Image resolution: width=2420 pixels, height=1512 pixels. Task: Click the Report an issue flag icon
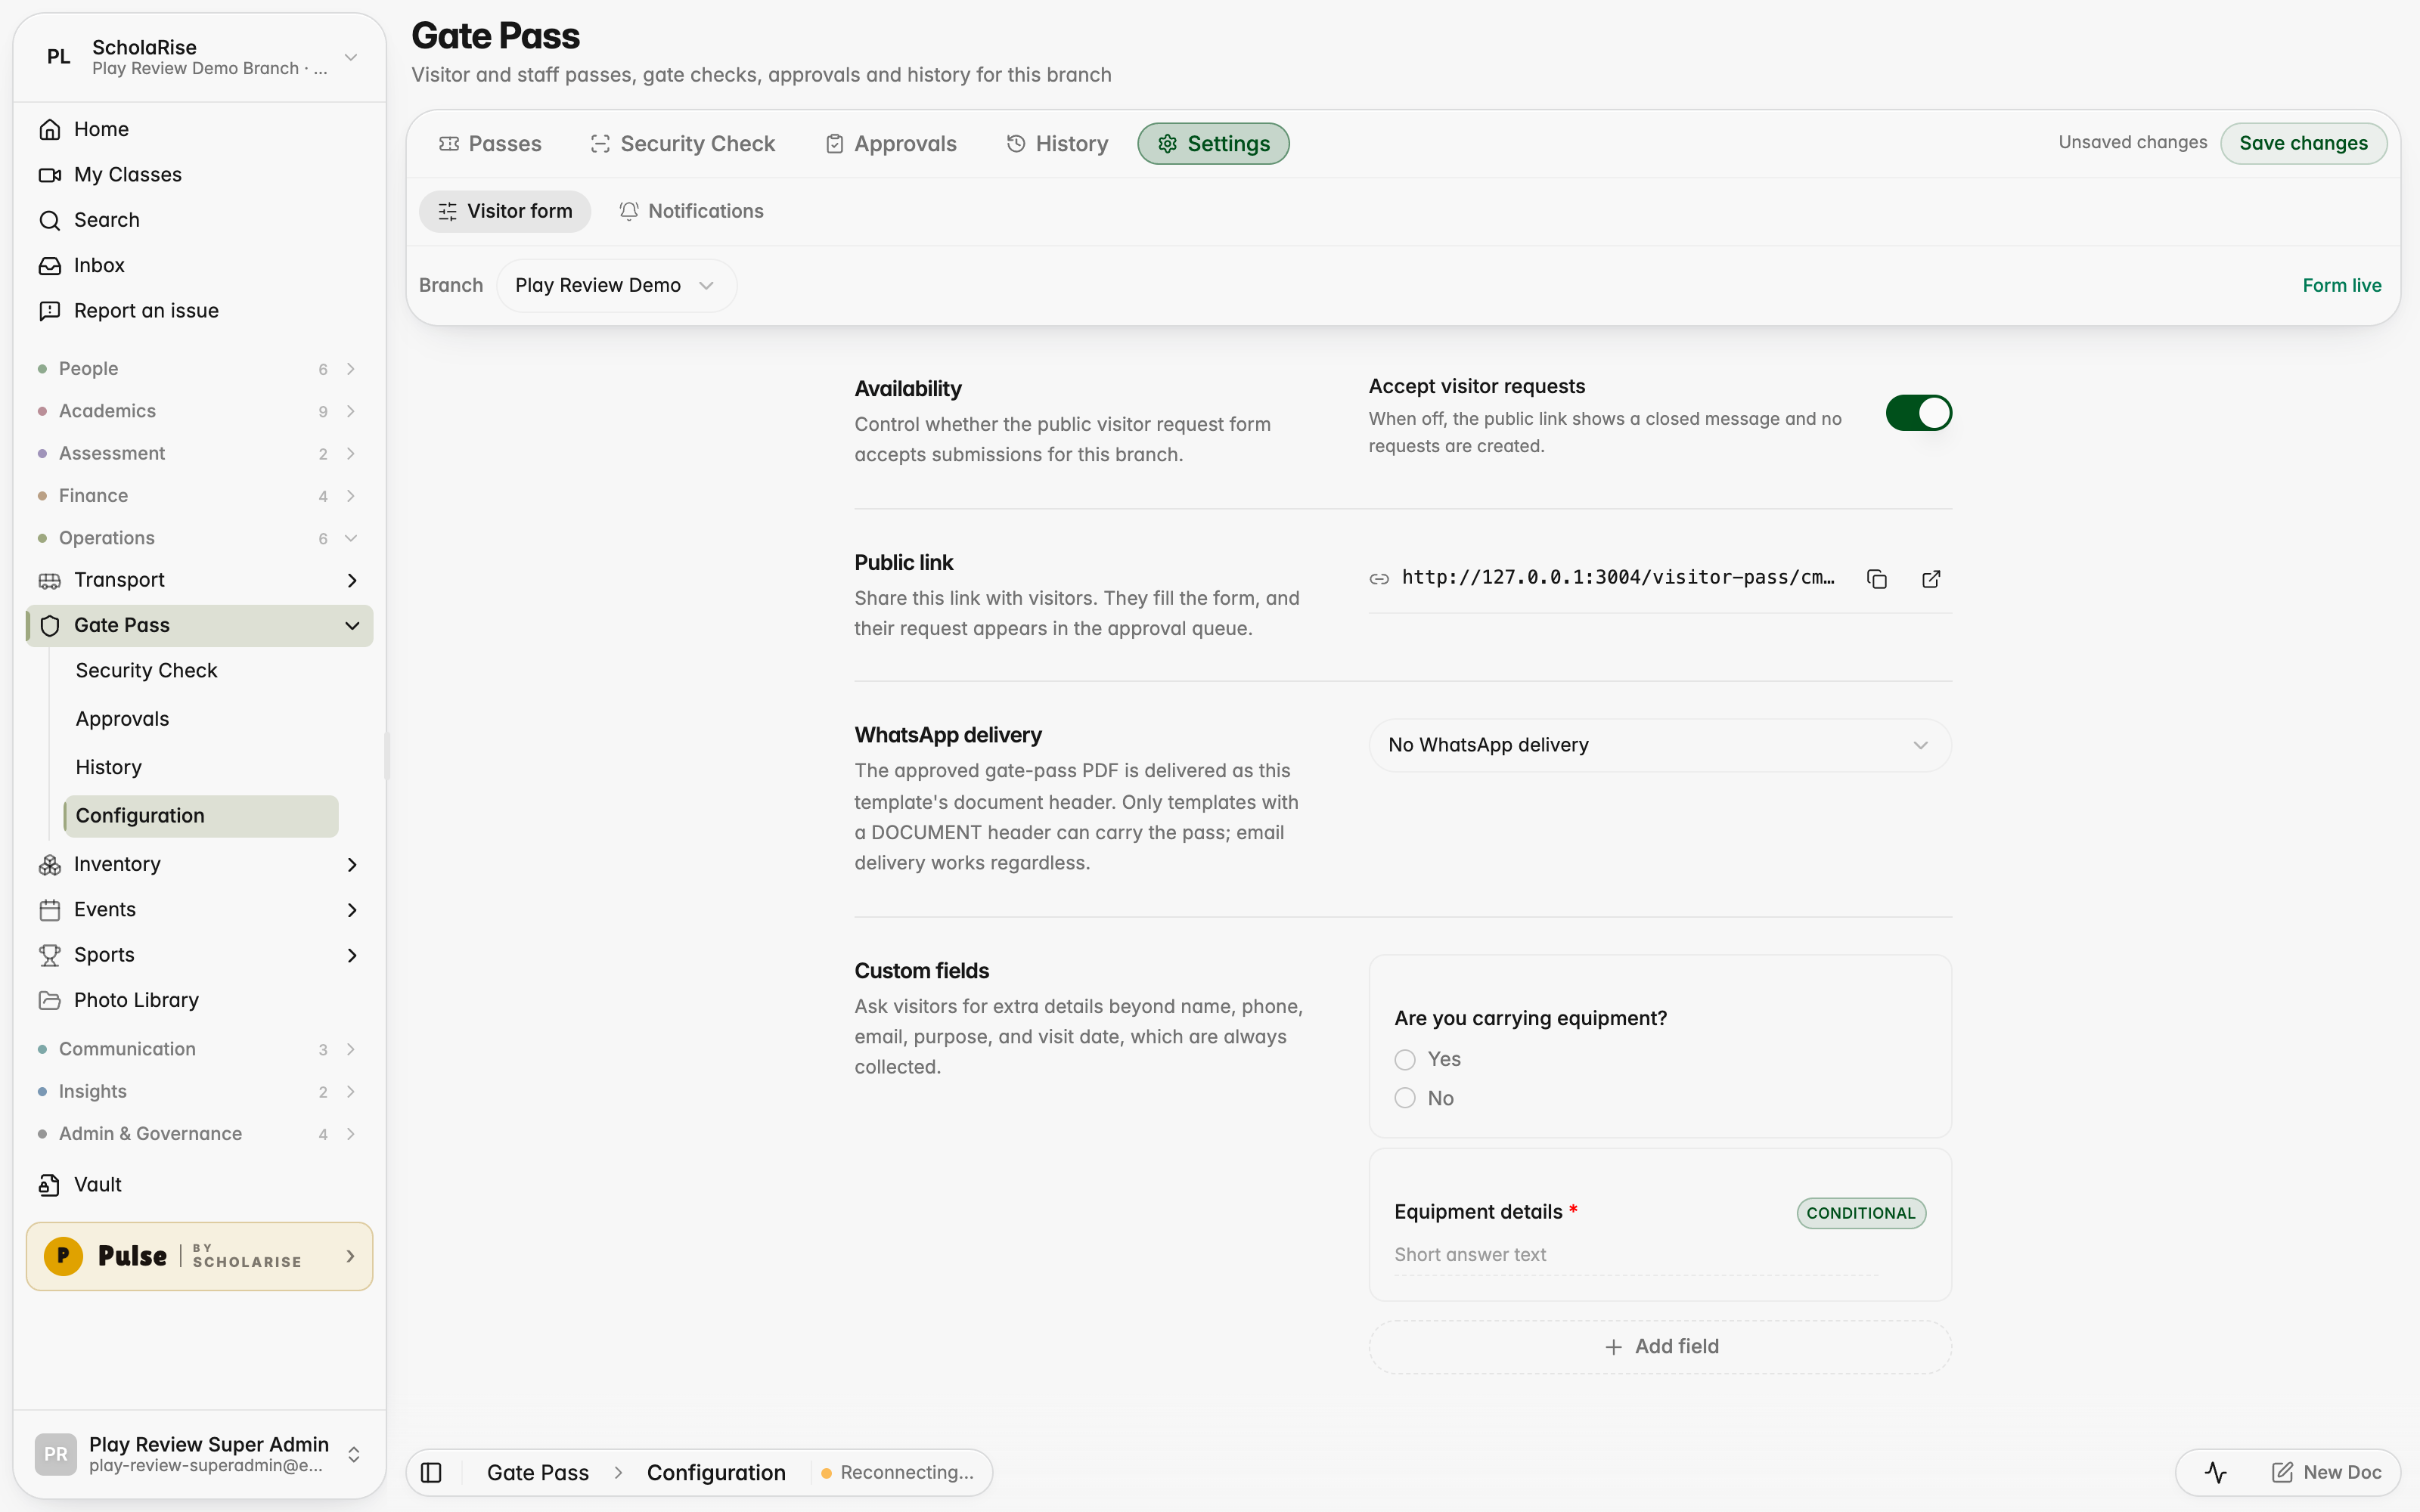(x=50, y=311)
